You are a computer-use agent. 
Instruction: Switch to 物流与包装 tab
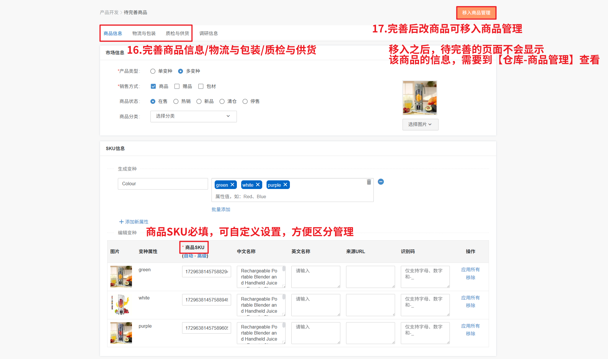coord(144,33)
